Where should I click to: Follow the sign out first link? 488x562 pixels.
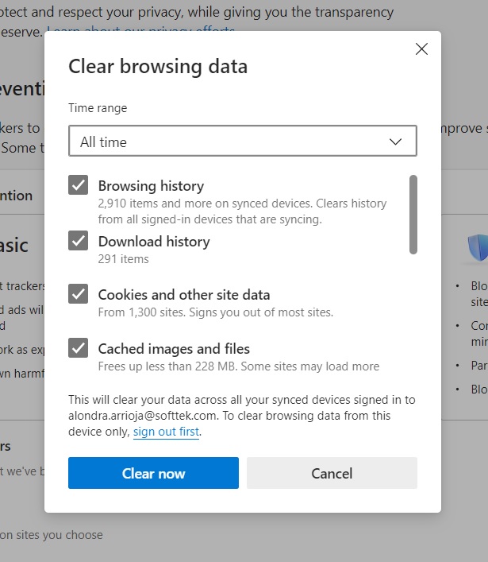click(167, 432)
